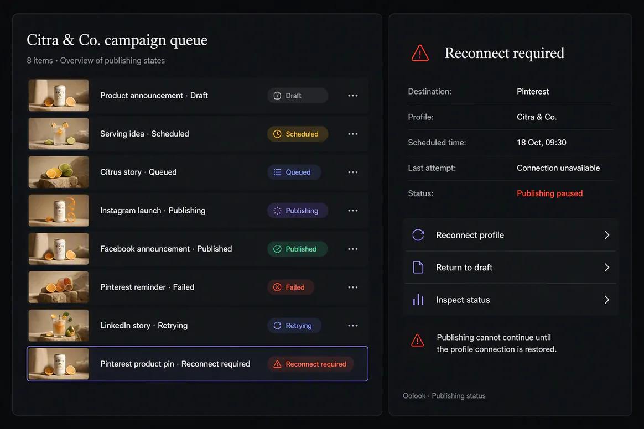Viewport: 644px width, 429px height.
Task: Click the warning triangle beside Reconnect required heading
Action: (420, 54)
